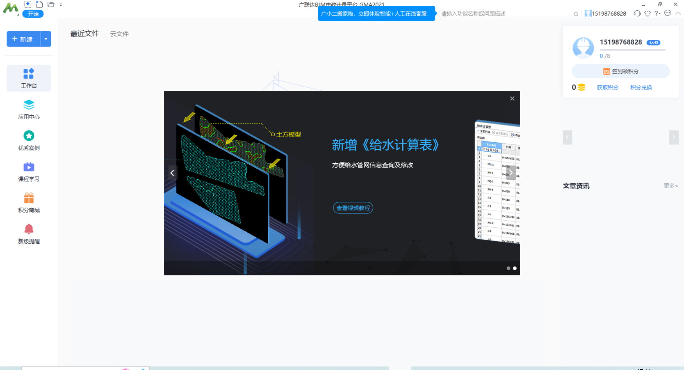Open the 更多> link beside 文章资讯
Viewport: 684px width, 370px height.
click(x=671, y=186)
